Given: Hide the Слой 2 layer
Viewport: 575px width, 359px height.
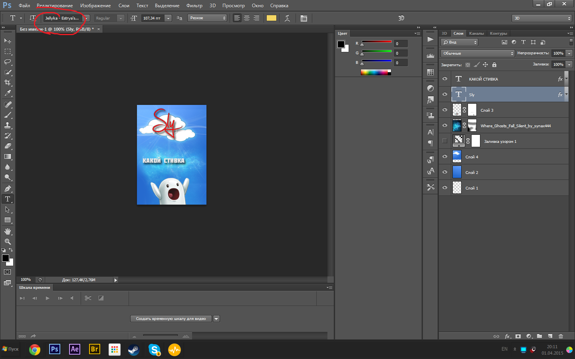Looking at the screenshot, I should pyautogui.click(x=445, y=172).
